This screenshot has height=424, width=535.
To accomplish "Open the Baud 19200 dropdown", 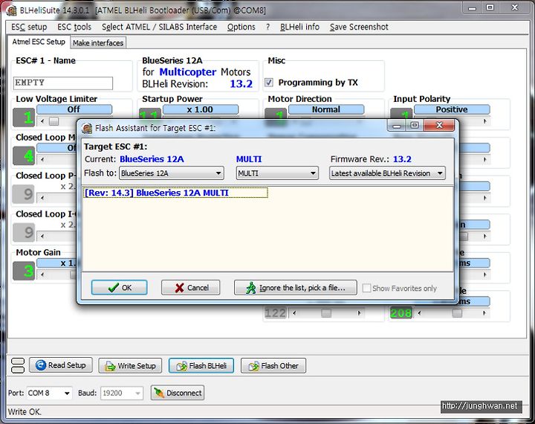I will click(x=121, y=393).
